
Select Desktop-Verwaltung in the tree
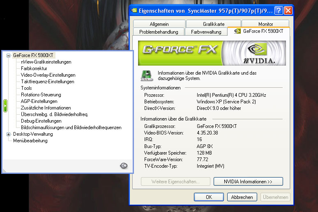click(33, 134)
